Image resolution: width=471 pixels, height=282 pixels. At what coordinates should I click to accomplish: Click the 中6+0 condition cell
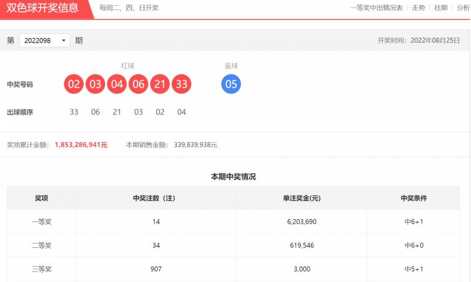click(x=414, y=246)
